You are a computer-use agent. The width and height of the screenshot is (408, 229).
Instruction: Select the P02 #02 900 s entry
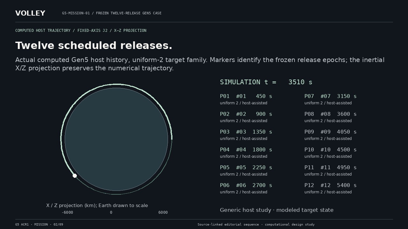246,114
